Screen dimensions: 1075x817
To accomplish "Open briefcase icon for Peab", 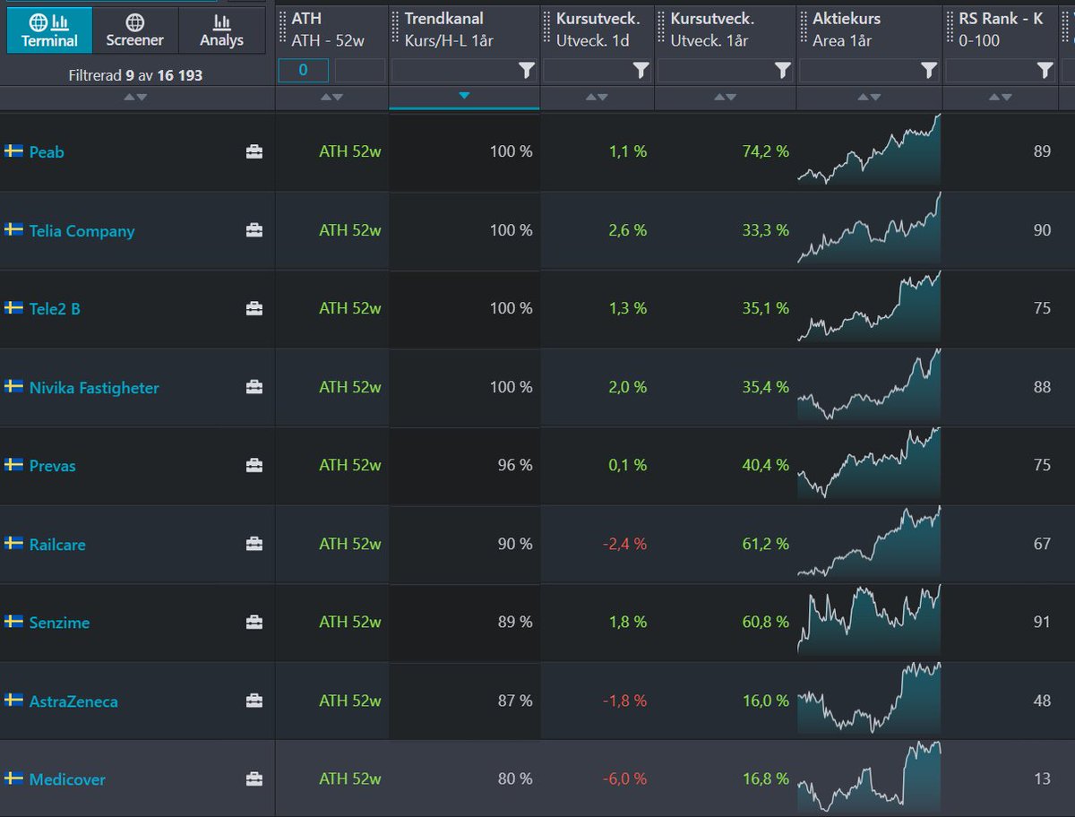I will coord(254,152).
